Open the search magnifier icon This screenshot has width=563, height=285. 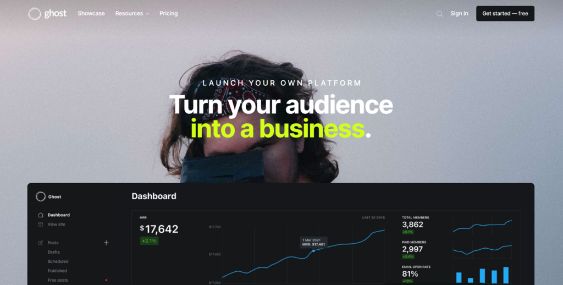[x=439, y=14]
